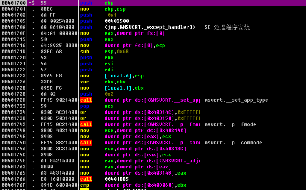Screen dimensions: 306x190
Task: Select address 0040172D in address column
Action: 14,100
